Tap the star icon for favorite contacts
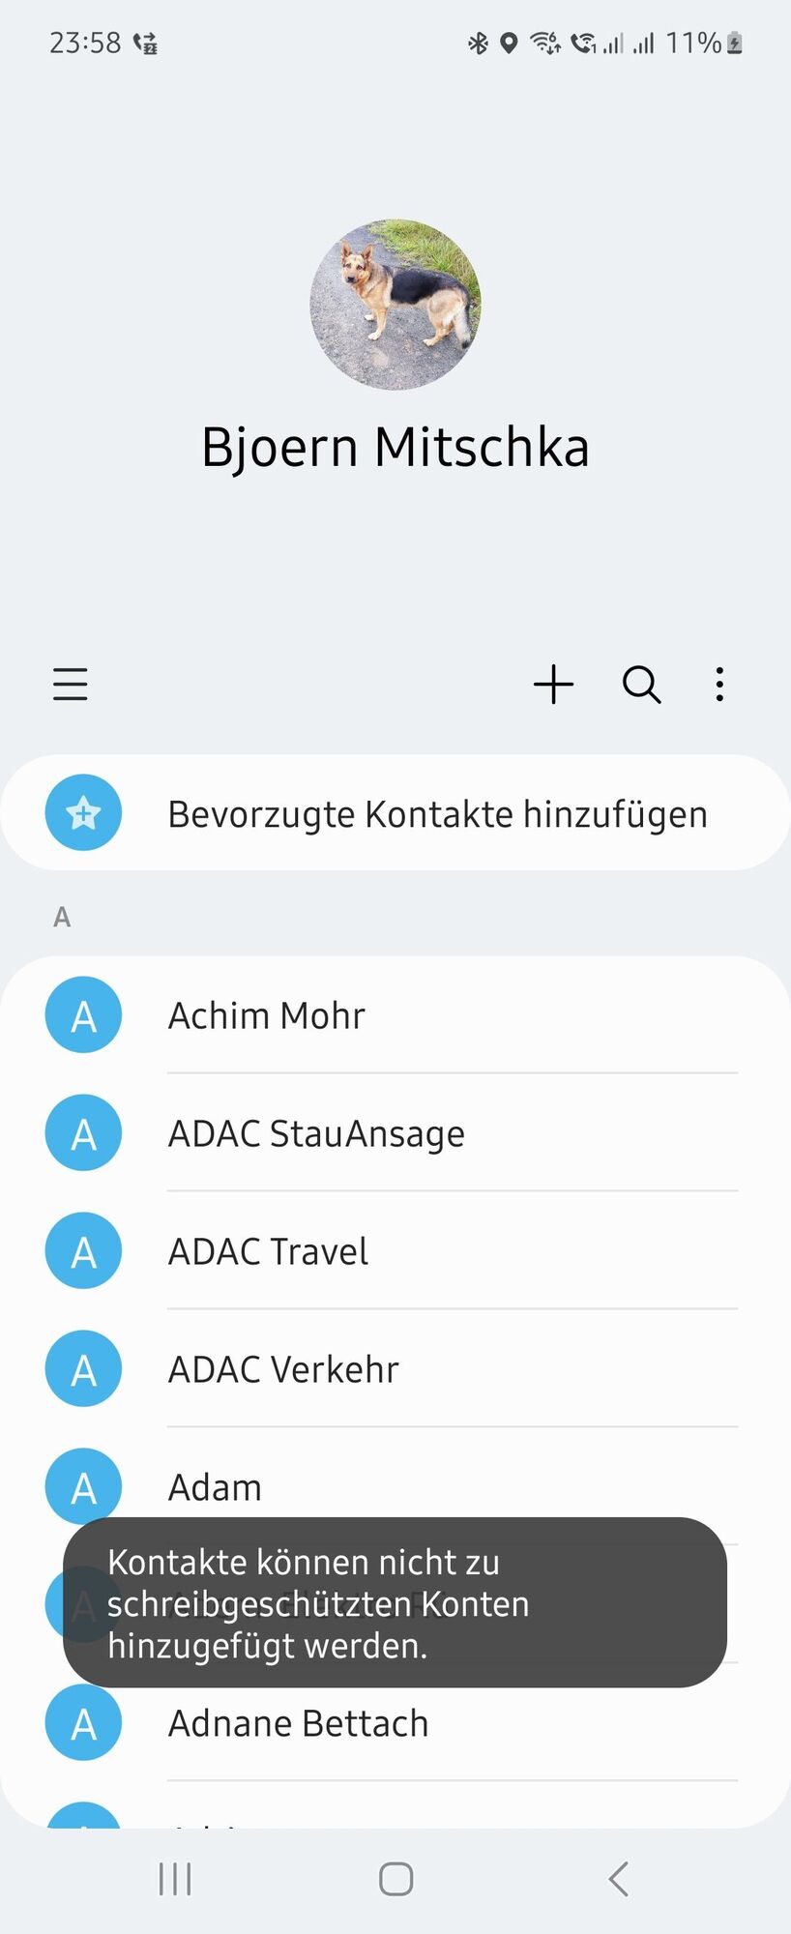The height and width of the screenshot is (1934, 791). coord(84,813)
